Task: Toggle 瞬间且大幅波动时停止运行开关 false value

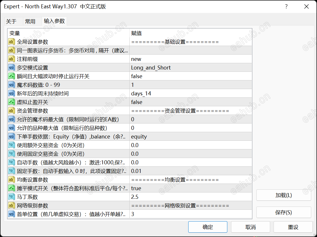Action: pyautogui.click(x=191, y=76)
